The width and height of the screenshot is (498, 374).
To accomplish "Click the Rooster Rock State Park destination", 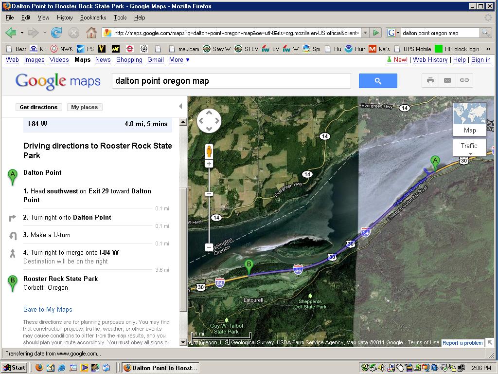I will pyautogui.click(x=61, y=279).
